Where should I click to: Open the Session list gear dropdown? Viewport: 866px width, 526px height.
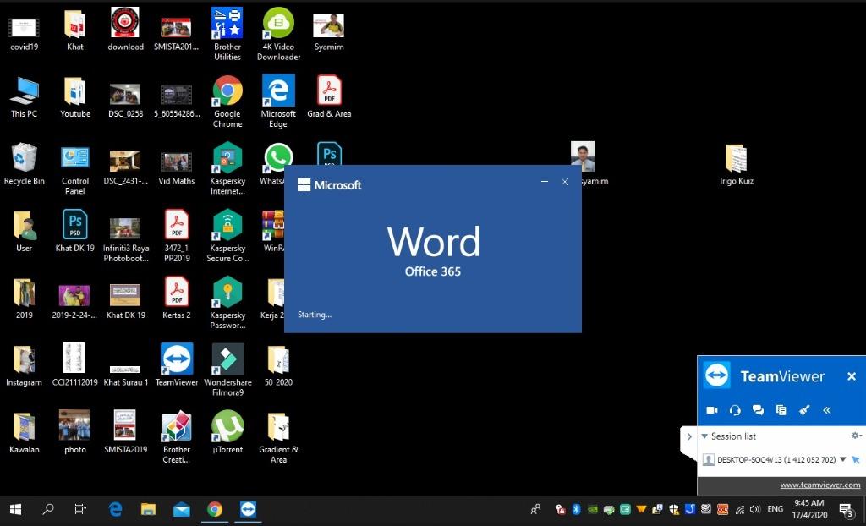856,436
